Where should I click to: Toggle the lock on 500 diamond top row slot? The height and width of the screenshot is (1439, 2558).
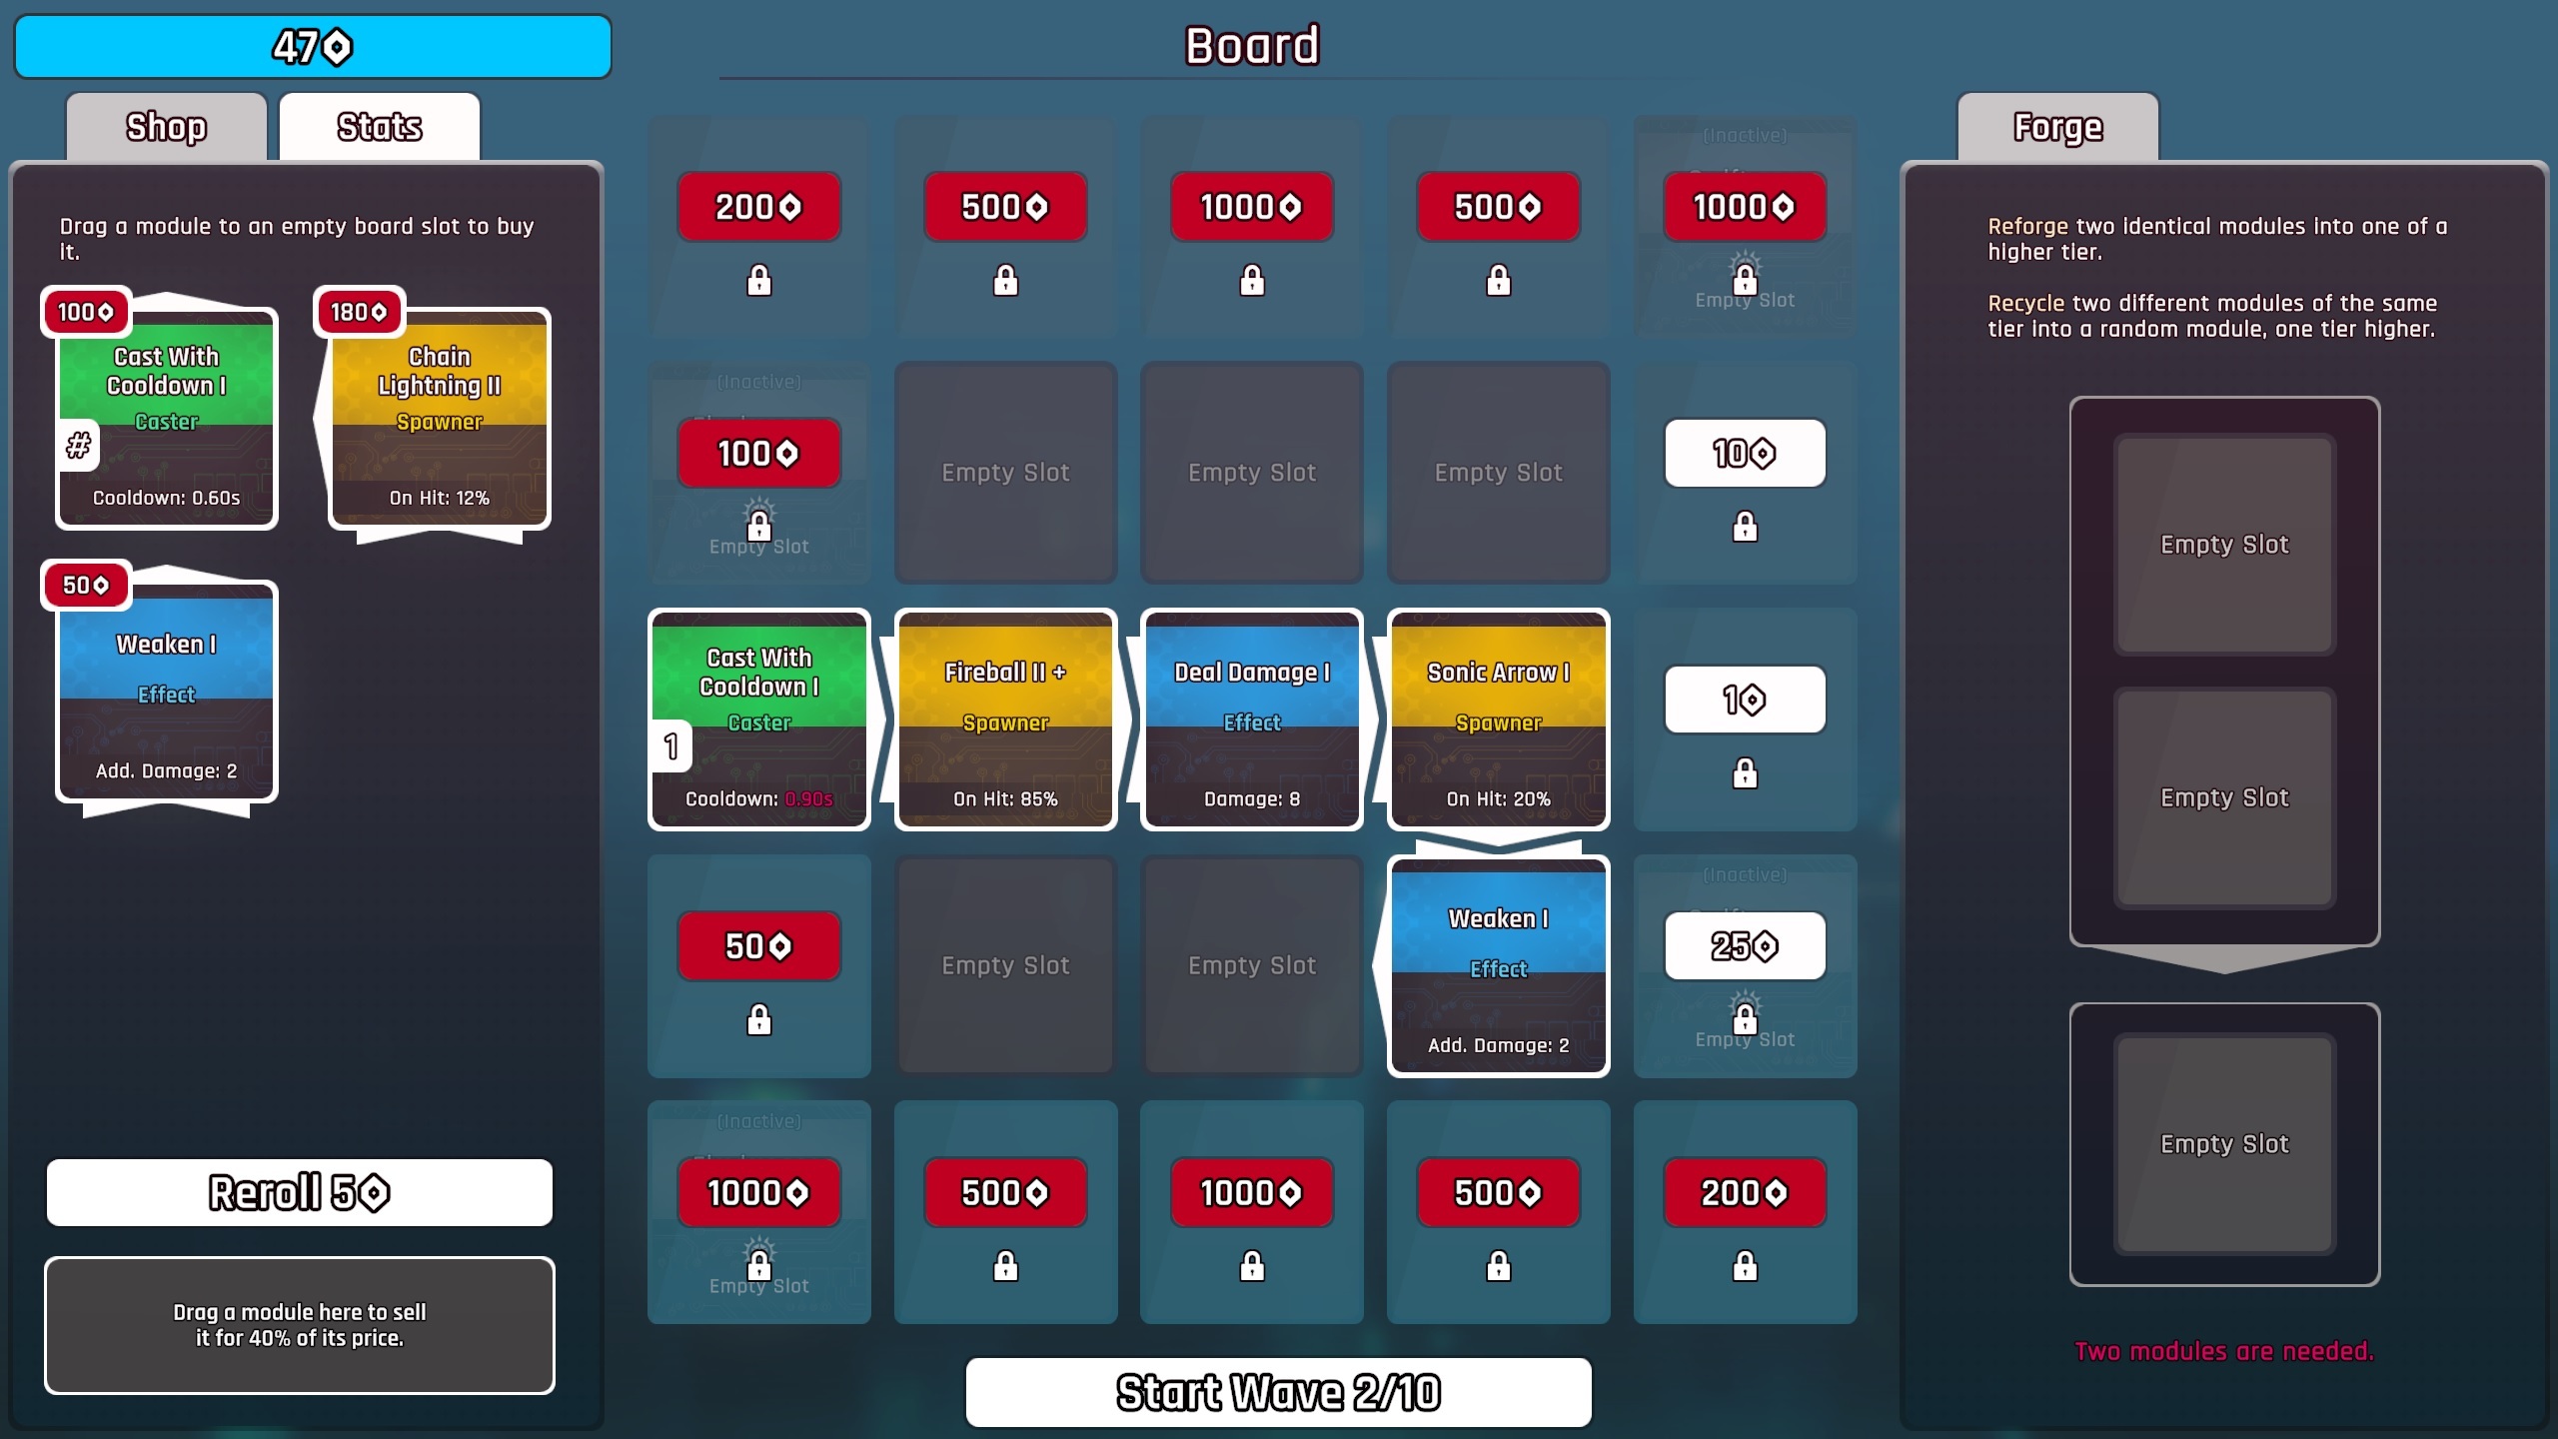(1005, 280)
